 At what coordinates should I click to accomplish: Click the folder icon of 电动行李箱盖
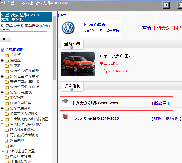click(7, 157)
